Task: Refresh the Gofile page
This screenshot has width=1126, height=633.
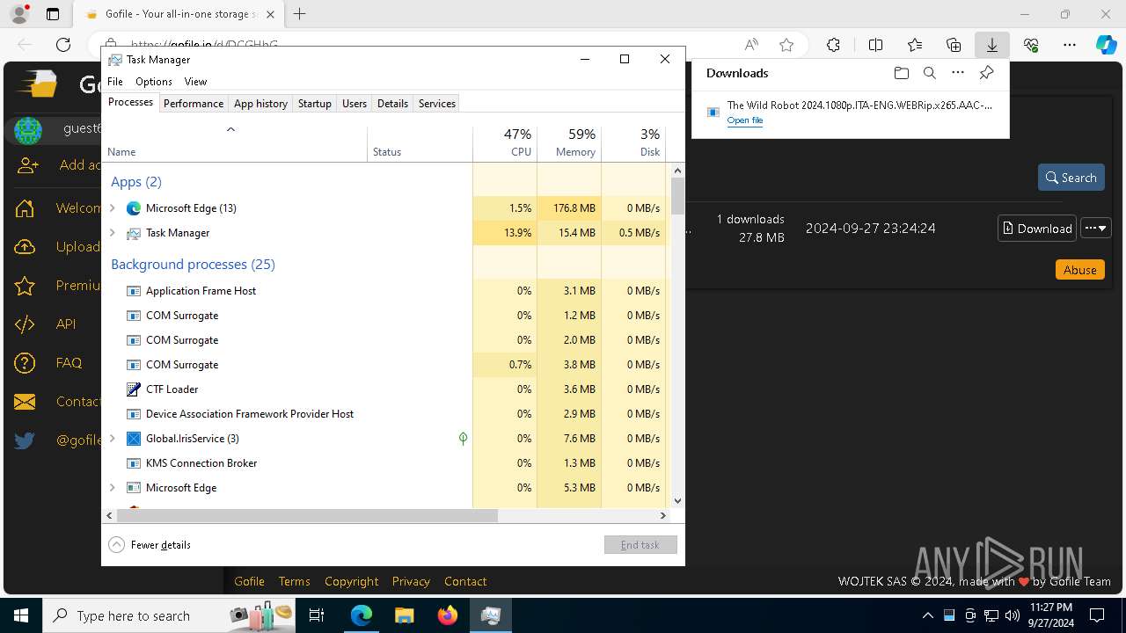Action: (63, 45)
